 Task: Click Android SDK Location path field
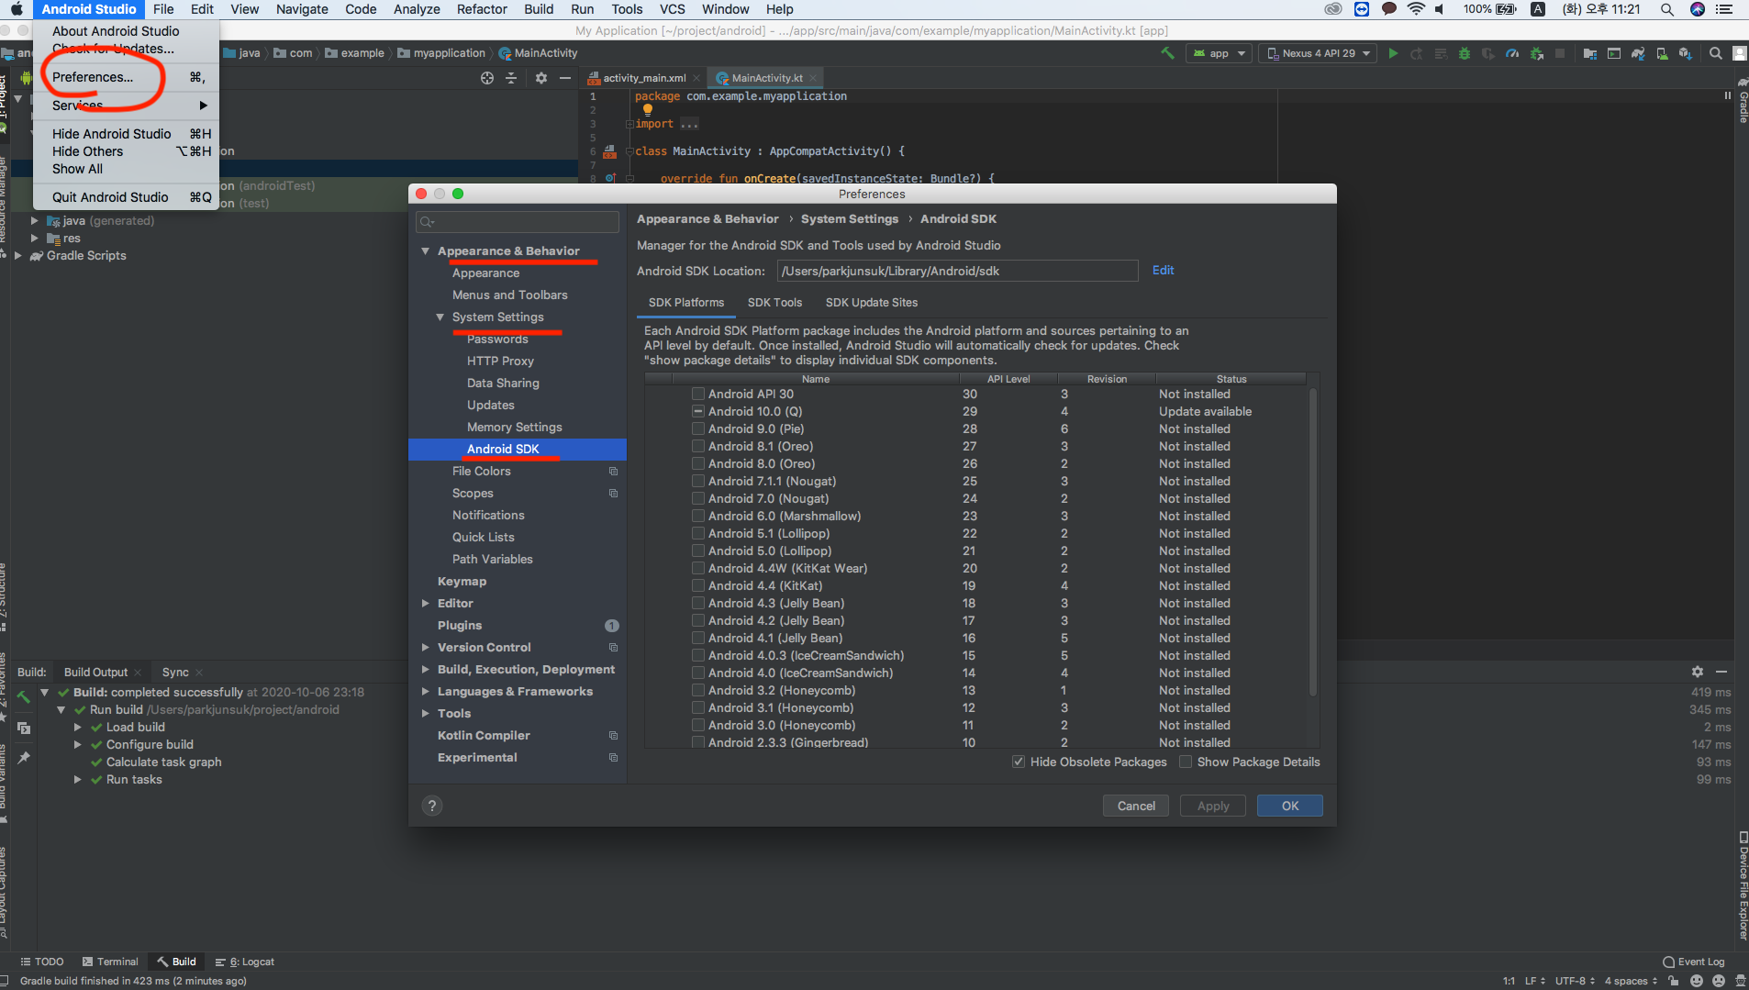click(x=957, y=271)
